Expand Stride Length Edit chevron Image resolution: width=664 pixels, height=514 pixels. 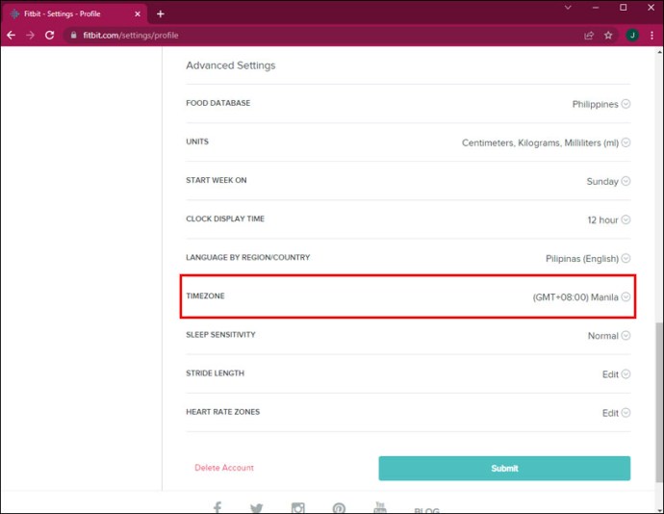(626, 373)
